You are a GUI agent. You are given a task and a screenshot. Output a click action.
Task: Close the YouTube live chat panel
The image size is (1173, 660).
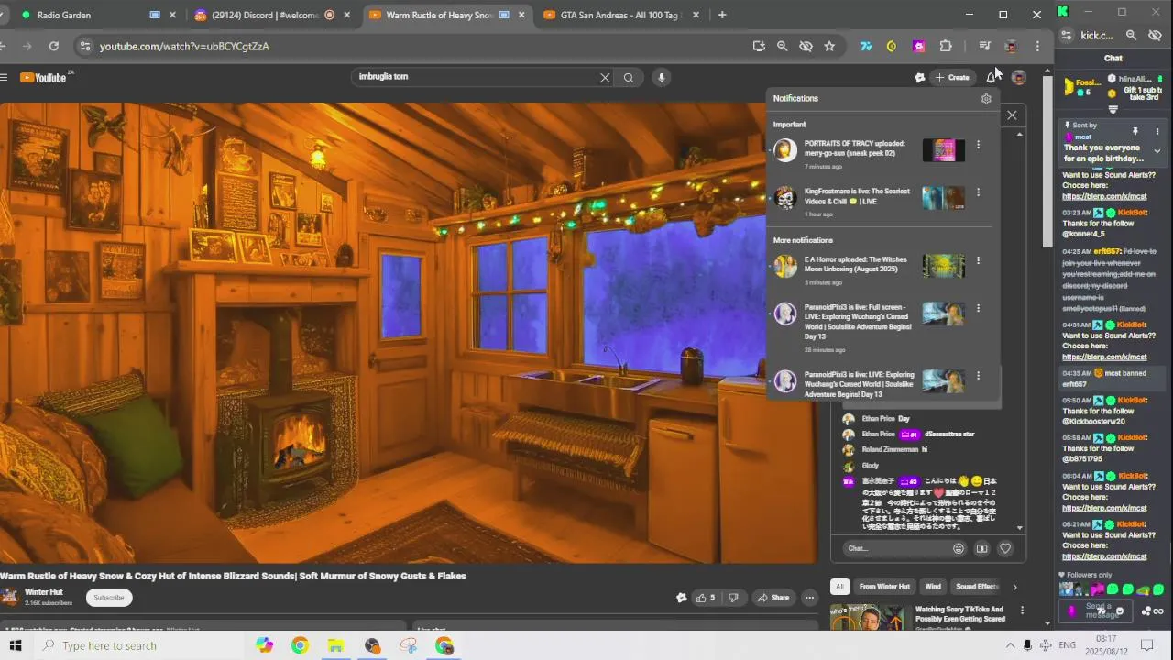[1012, 115]
